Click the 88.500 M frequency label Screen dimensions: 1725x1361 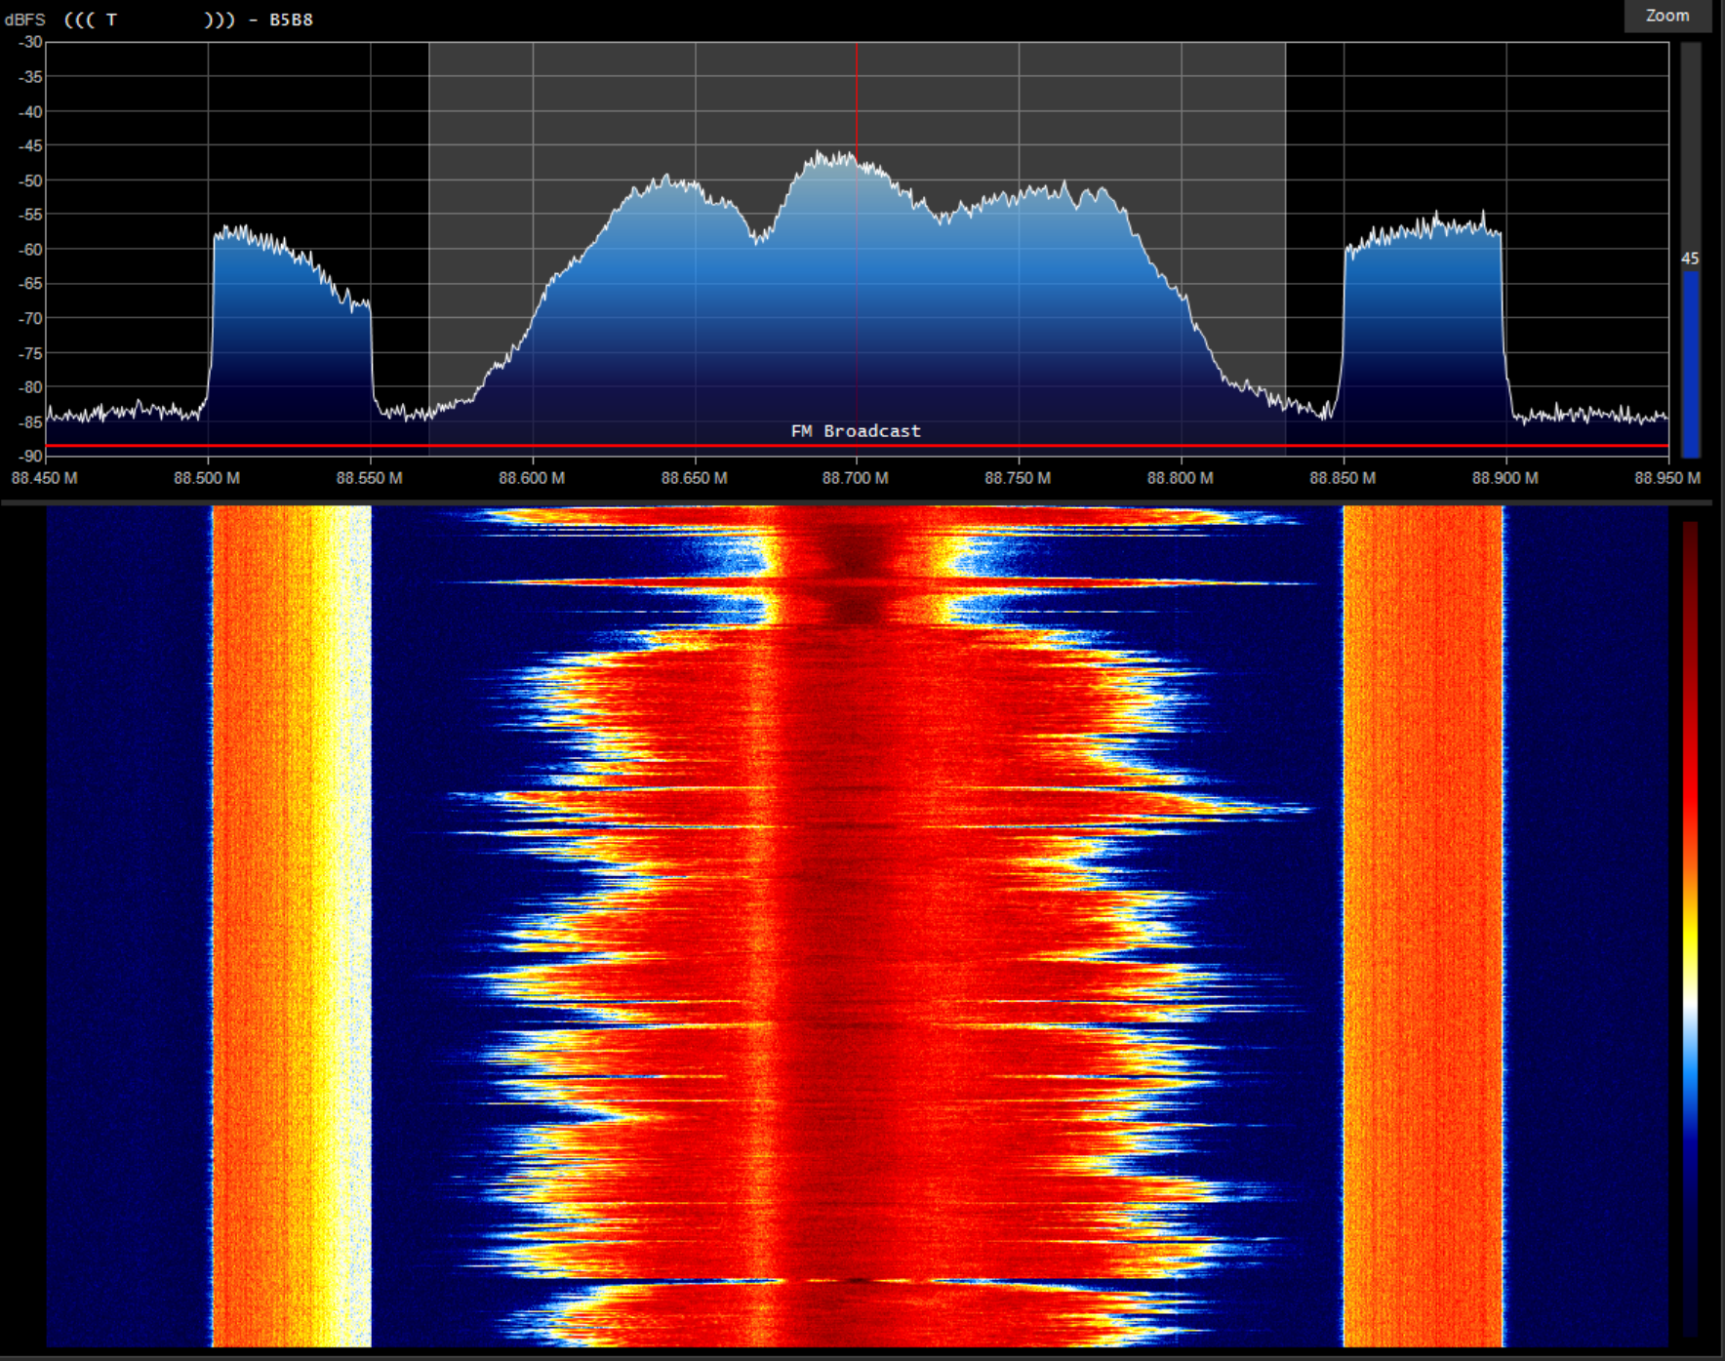[207, 478]
